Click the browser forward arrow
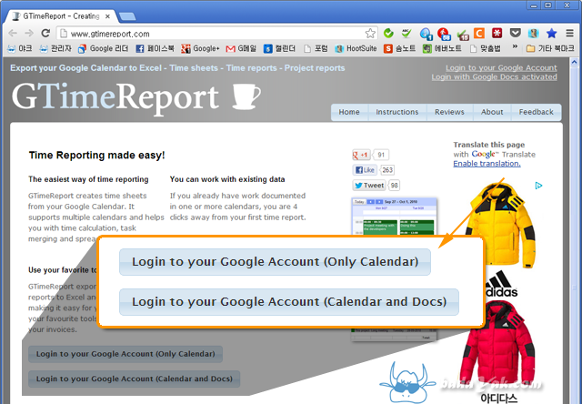The image size is (582, 404). click(x=29, y=33)
